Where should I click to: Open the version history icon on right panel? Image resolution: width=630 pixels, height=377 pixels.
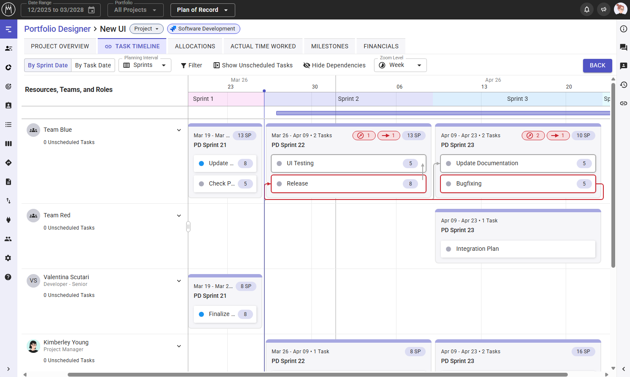pos(623,85)
